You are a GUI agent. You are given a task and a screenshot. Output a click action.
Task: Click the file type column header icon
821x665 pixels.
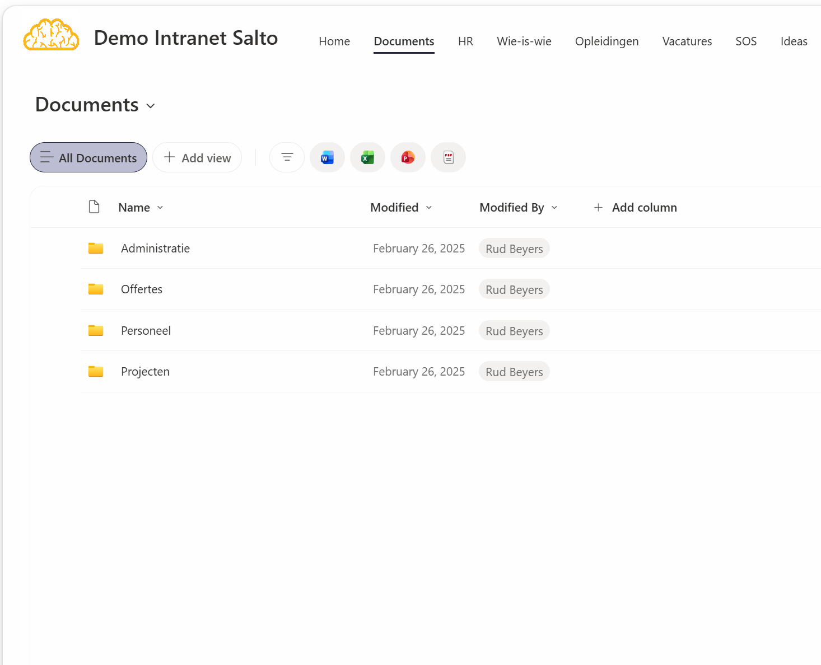(94, 207)
